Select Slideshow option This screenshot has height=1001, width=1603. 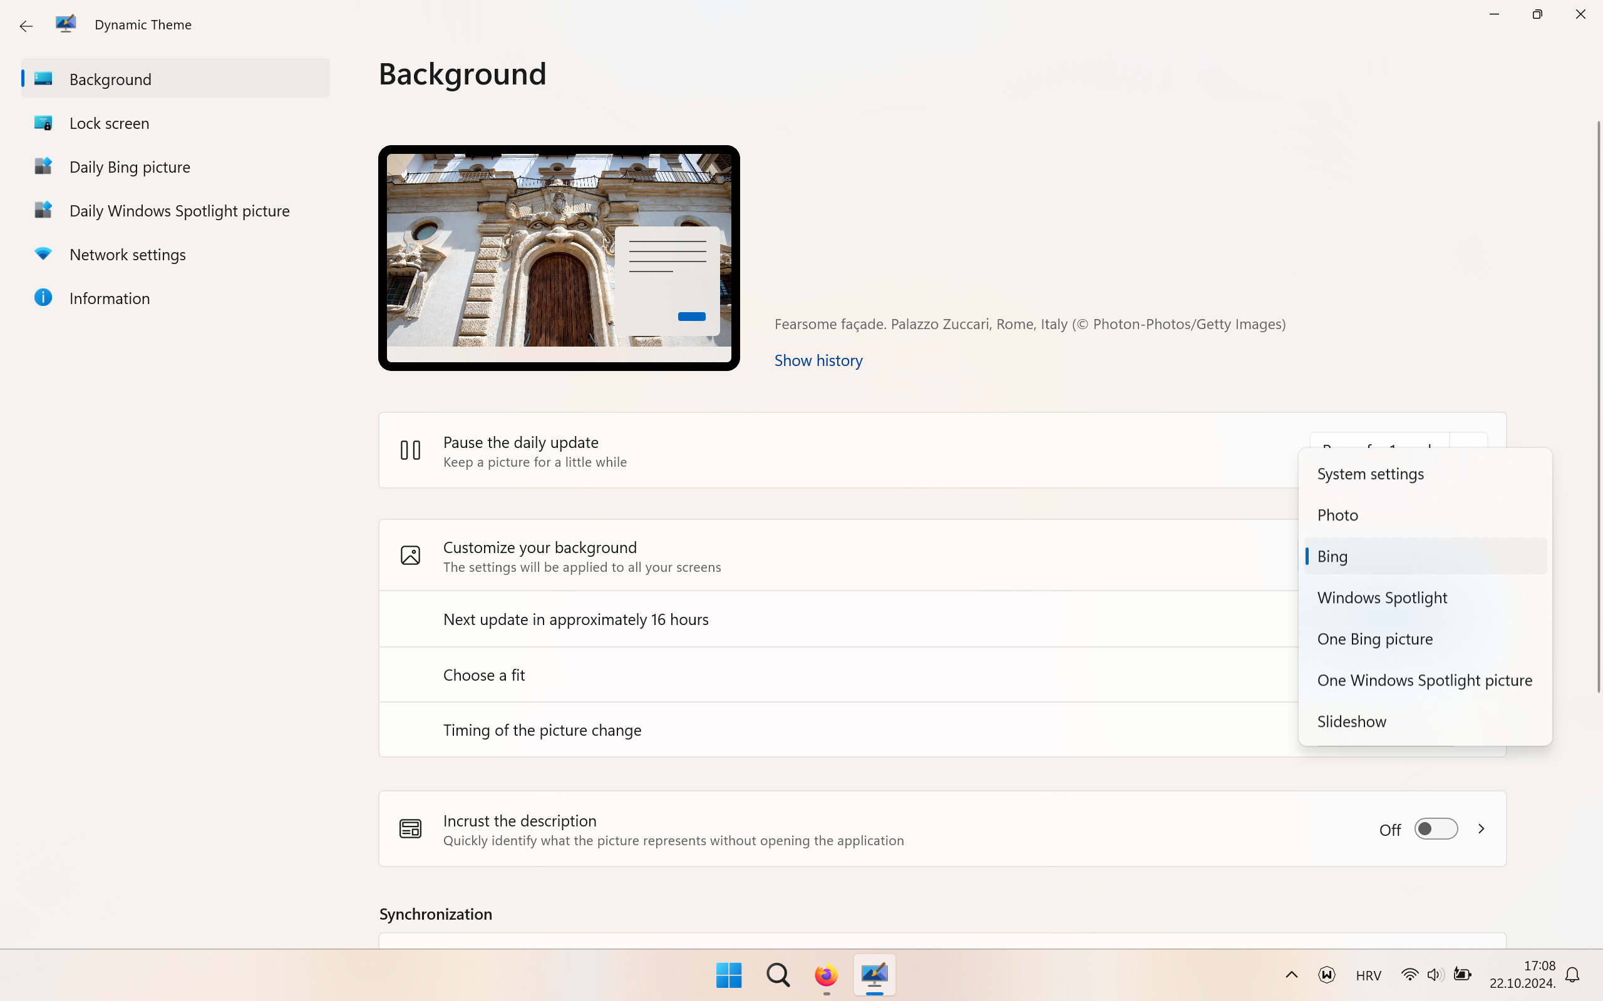pyautogui.click(x=1425, y=721)
